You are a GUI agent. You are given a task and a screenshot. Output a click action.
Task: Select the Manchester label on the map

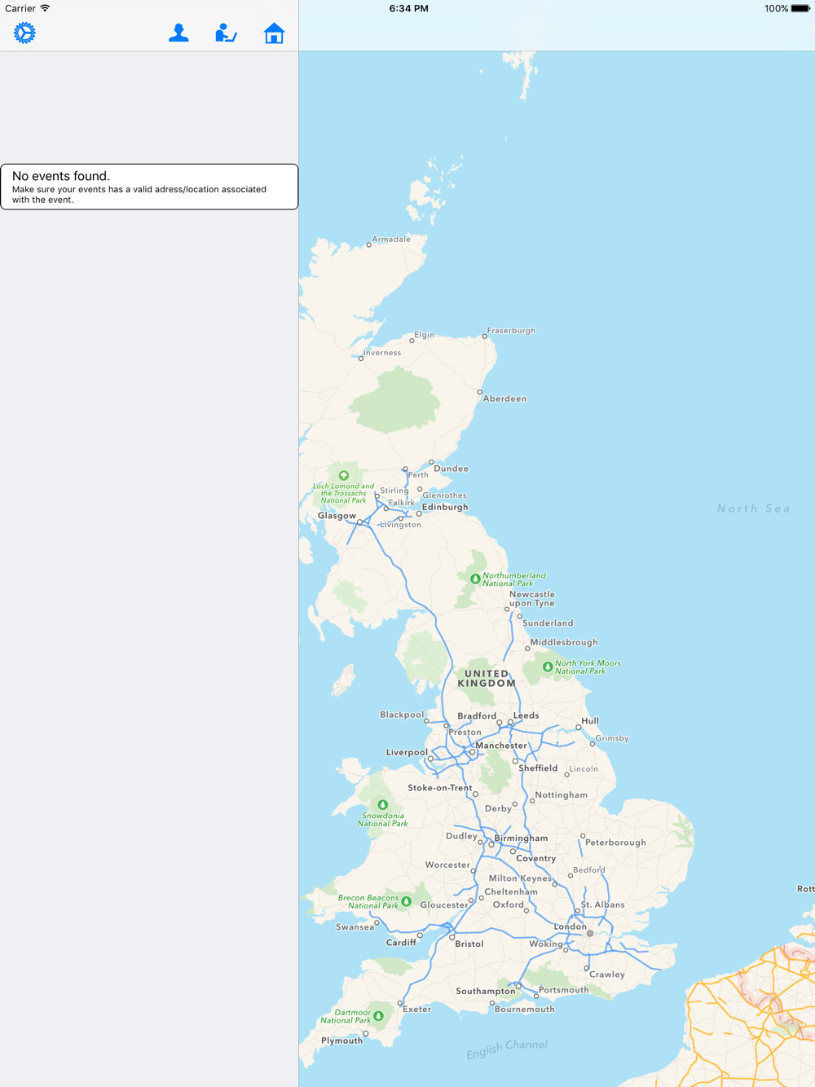tap(501, 746)
